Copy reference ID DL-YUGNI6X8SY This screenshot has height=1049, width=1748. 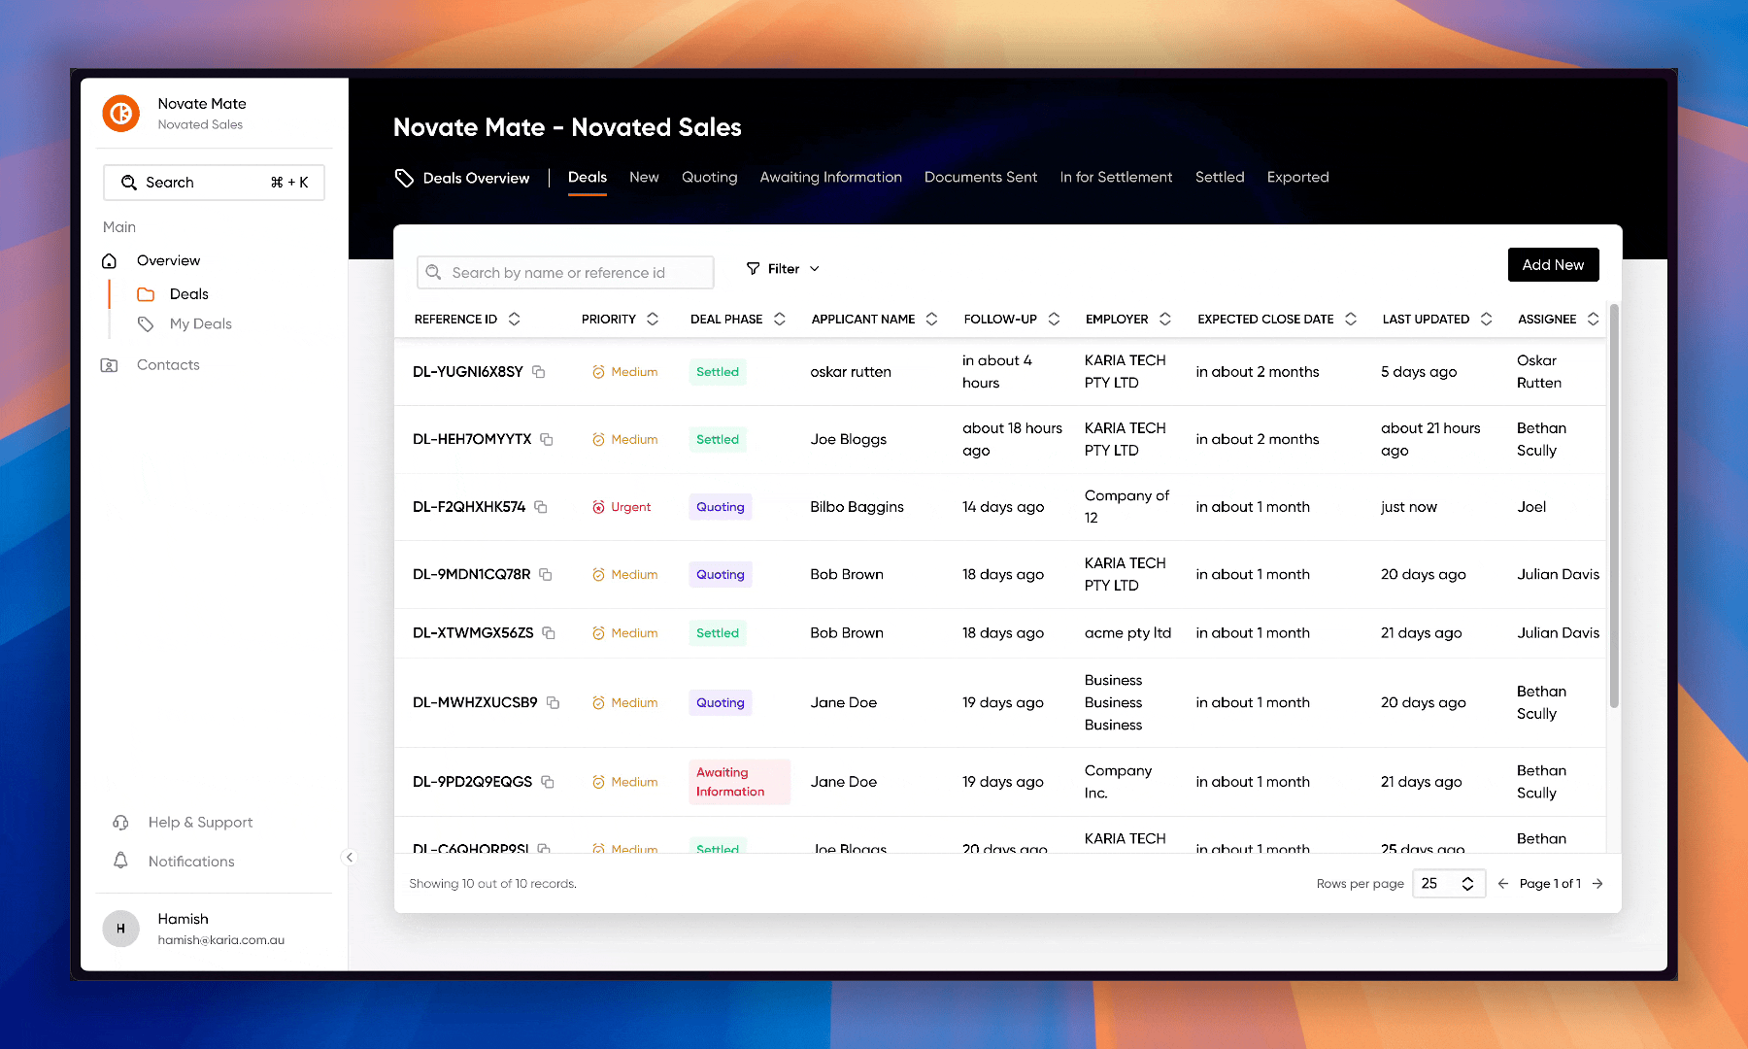[x=539, y=372]
